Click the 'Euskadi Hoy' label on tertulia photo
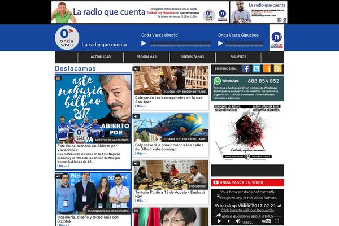Viewport: 339px width, 226px height. tap(198, 186)
